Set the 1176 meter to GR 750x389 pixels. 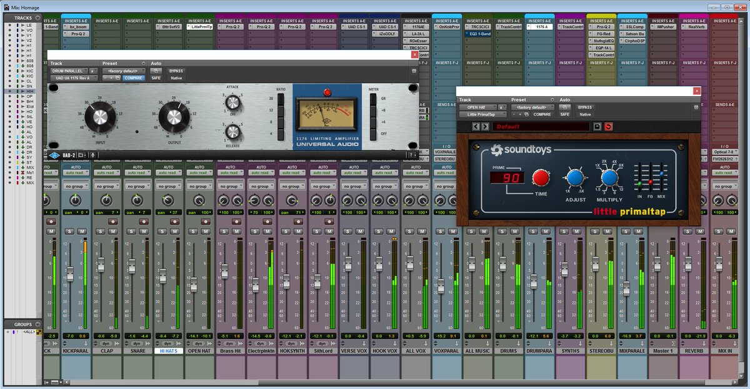(373, 99)
